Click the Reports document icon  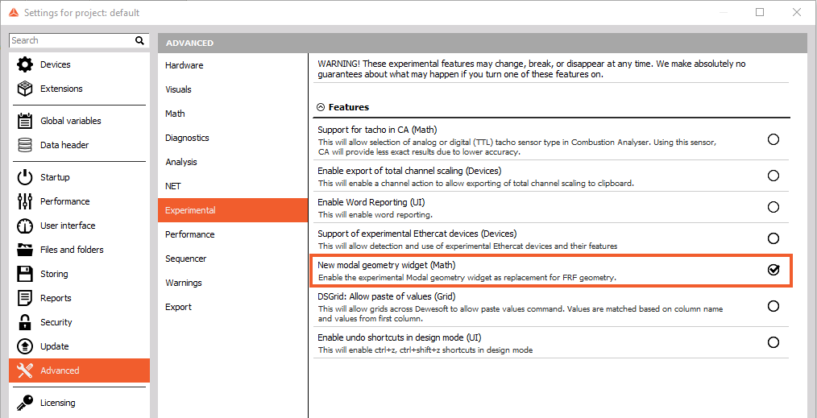pos(24,298)
